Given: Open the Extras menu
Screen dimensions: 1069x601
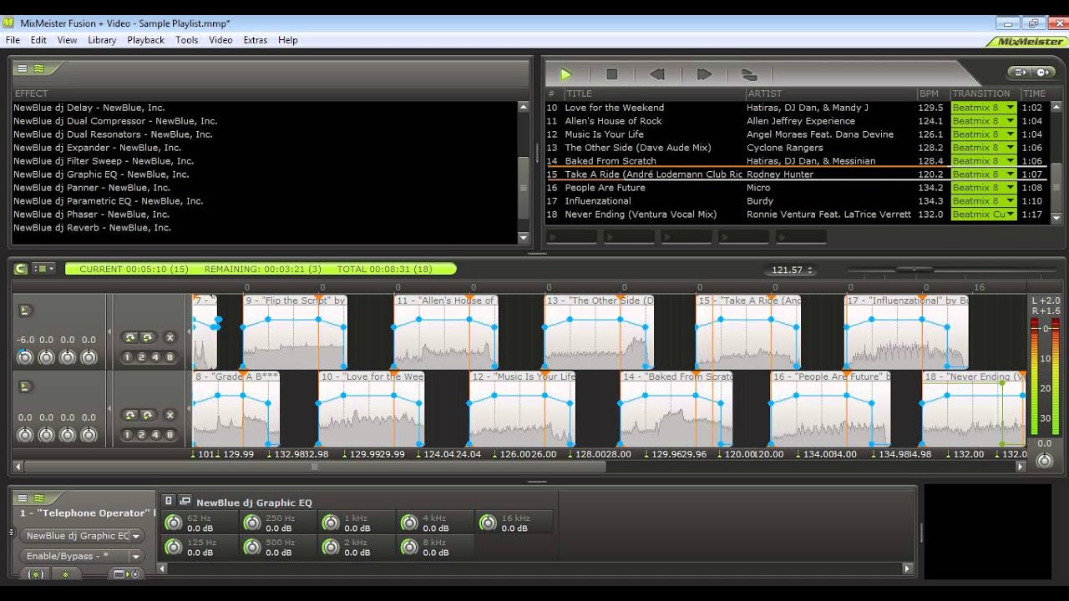Looking at the screenshot, I should click(x=255, y=40).
